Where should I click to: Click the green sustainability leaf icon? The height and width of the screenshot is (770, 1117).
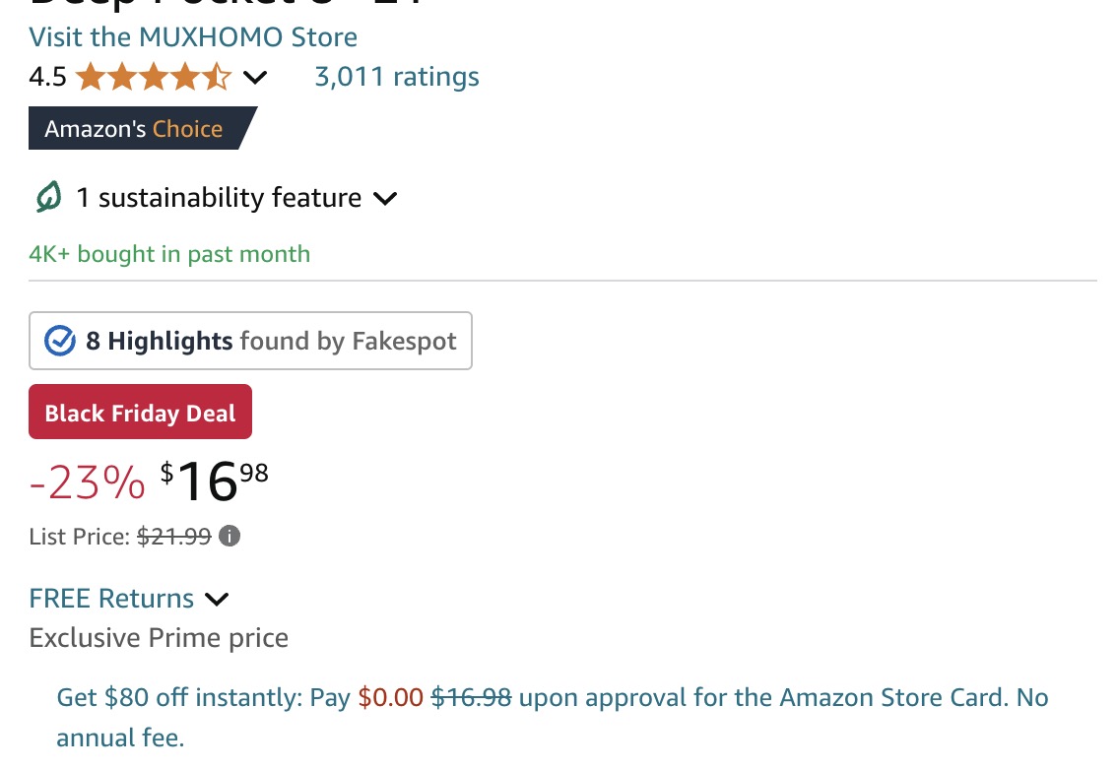48,197
